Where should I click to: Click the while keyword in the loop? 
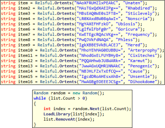39,98
